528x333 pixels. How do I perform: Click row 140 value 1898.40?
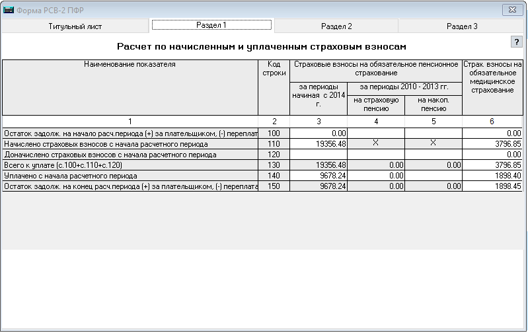(x=492, y=176)
